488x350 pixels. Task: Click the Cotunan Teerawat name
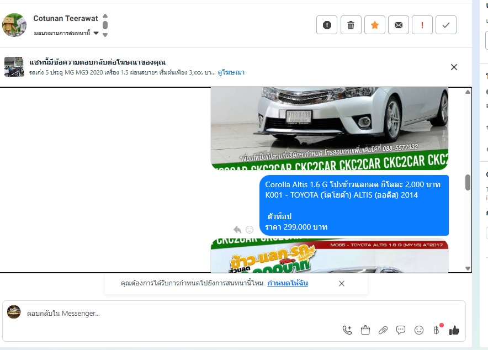point(66,19)
